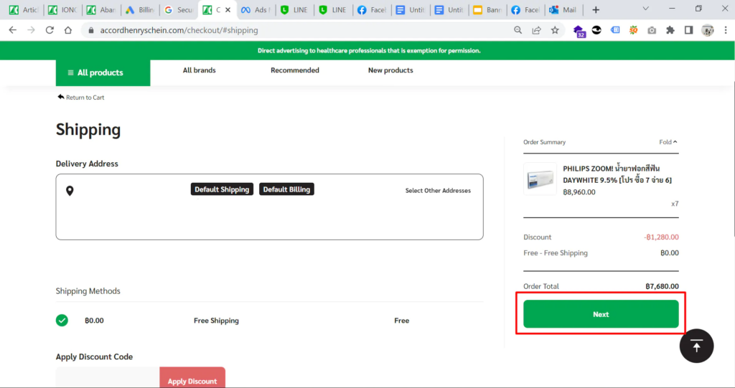Image resolution: width=735 pixels, height=388 pixels.
Task: Open the All brands menu item
Action: point(199,70)
